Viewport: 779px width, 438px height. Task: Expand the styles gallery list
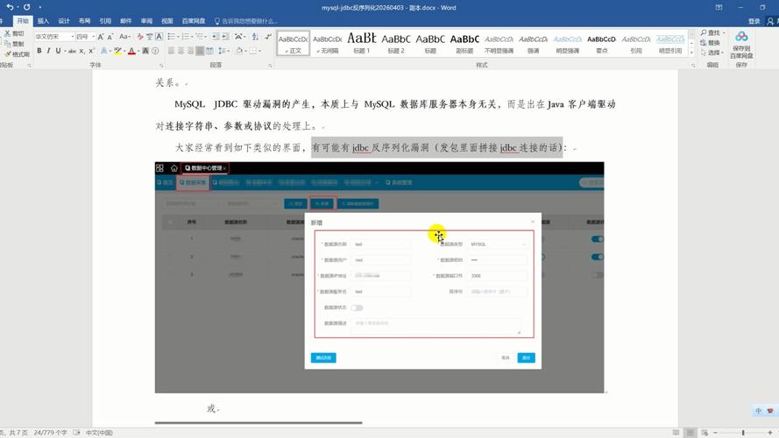691,53
